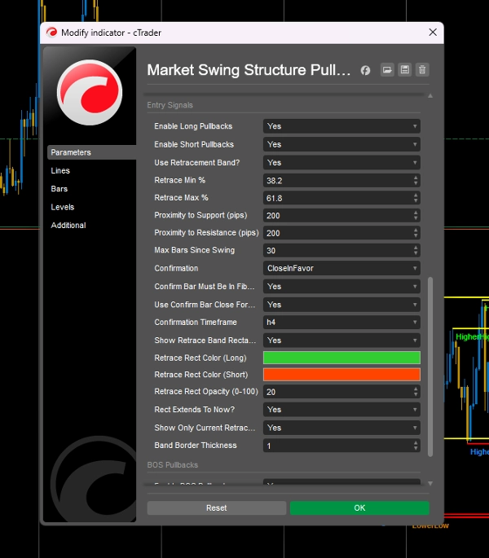Viewport: 489px width, 558px height.
Task: Click the Enable Long Pullbacks label
Action: (193, 126)
